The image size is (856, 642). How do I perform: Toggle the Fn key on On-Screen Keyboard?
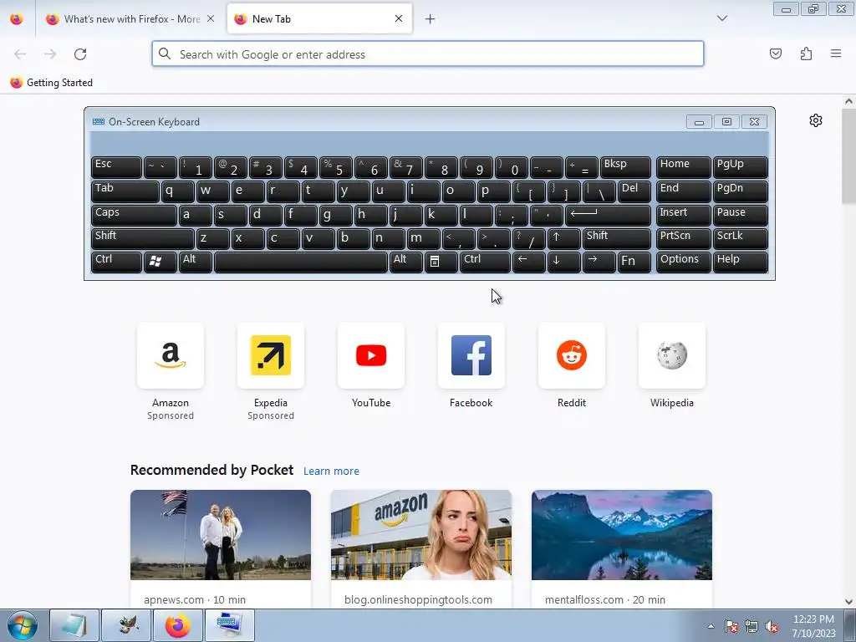tap(634, 262)
